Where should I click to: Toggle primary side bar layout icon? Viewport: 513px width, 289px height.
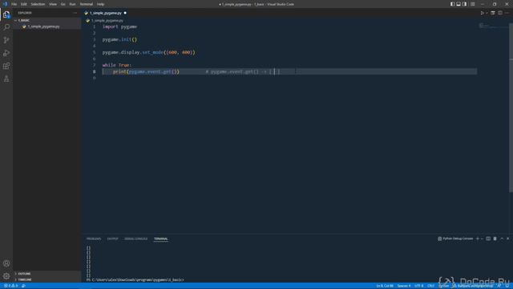452,4
